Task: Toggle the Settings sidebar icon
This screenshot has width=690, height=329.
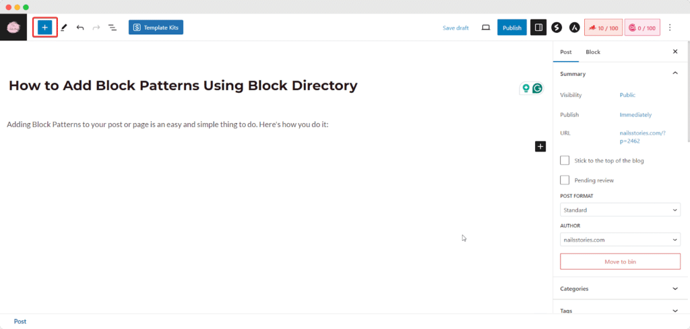Action: [x=538, y=27]
